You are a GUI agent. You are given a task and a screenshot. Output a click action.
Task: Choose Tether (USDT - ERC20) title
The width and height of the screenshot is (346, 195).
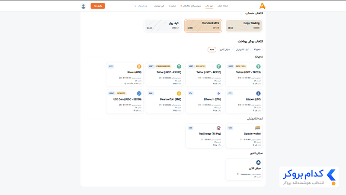tap(169, 72)
